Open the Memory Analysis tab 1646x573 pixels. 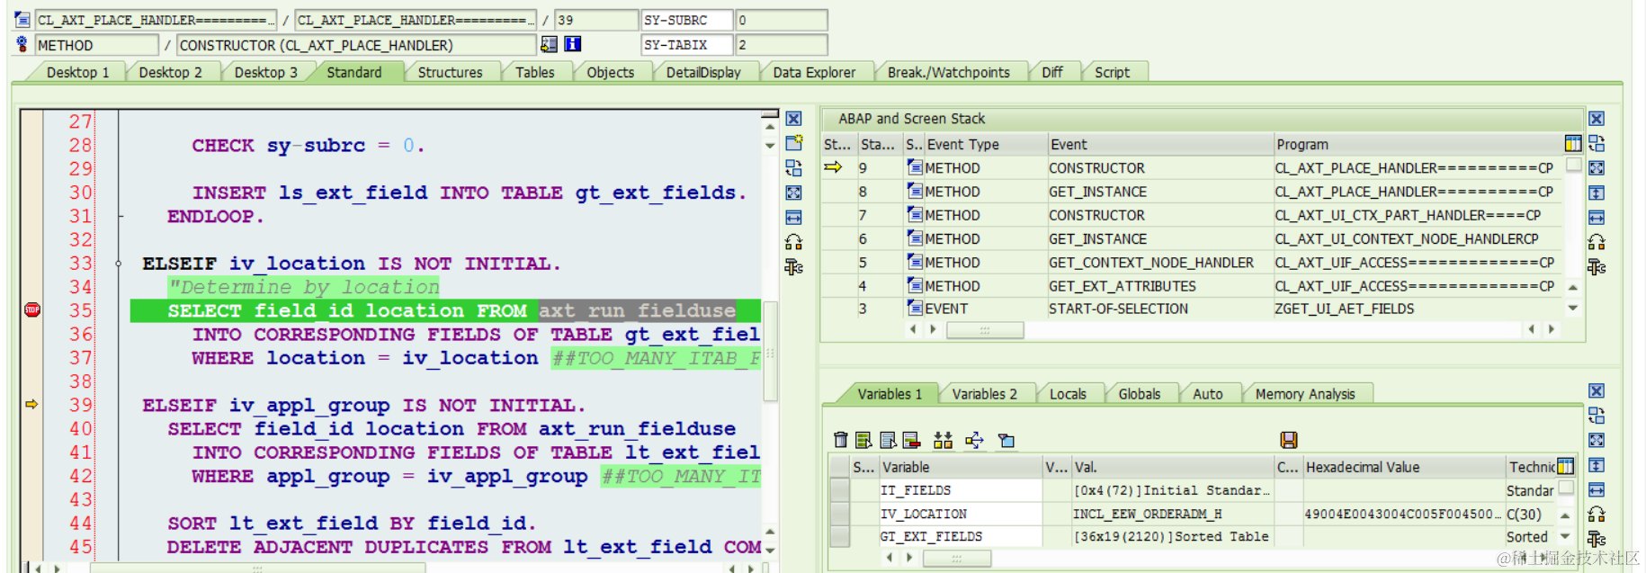(1304, 394)
